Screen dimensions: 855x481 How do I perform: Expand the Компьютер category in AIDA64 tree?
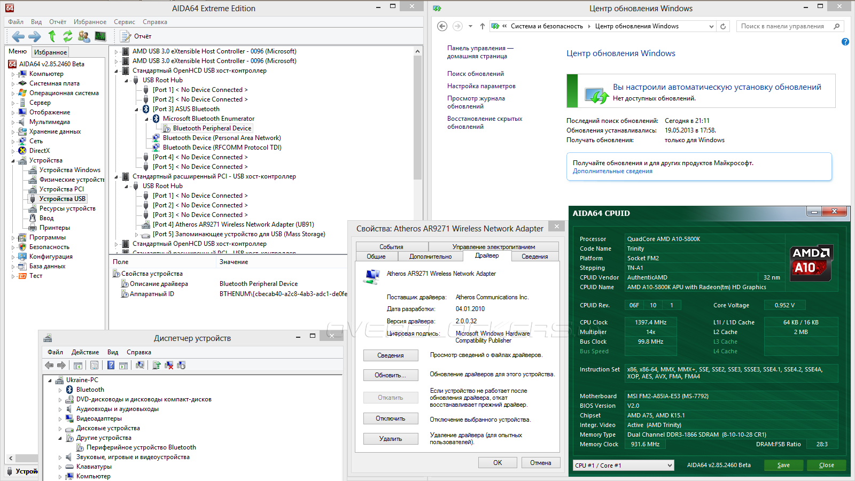13,74
